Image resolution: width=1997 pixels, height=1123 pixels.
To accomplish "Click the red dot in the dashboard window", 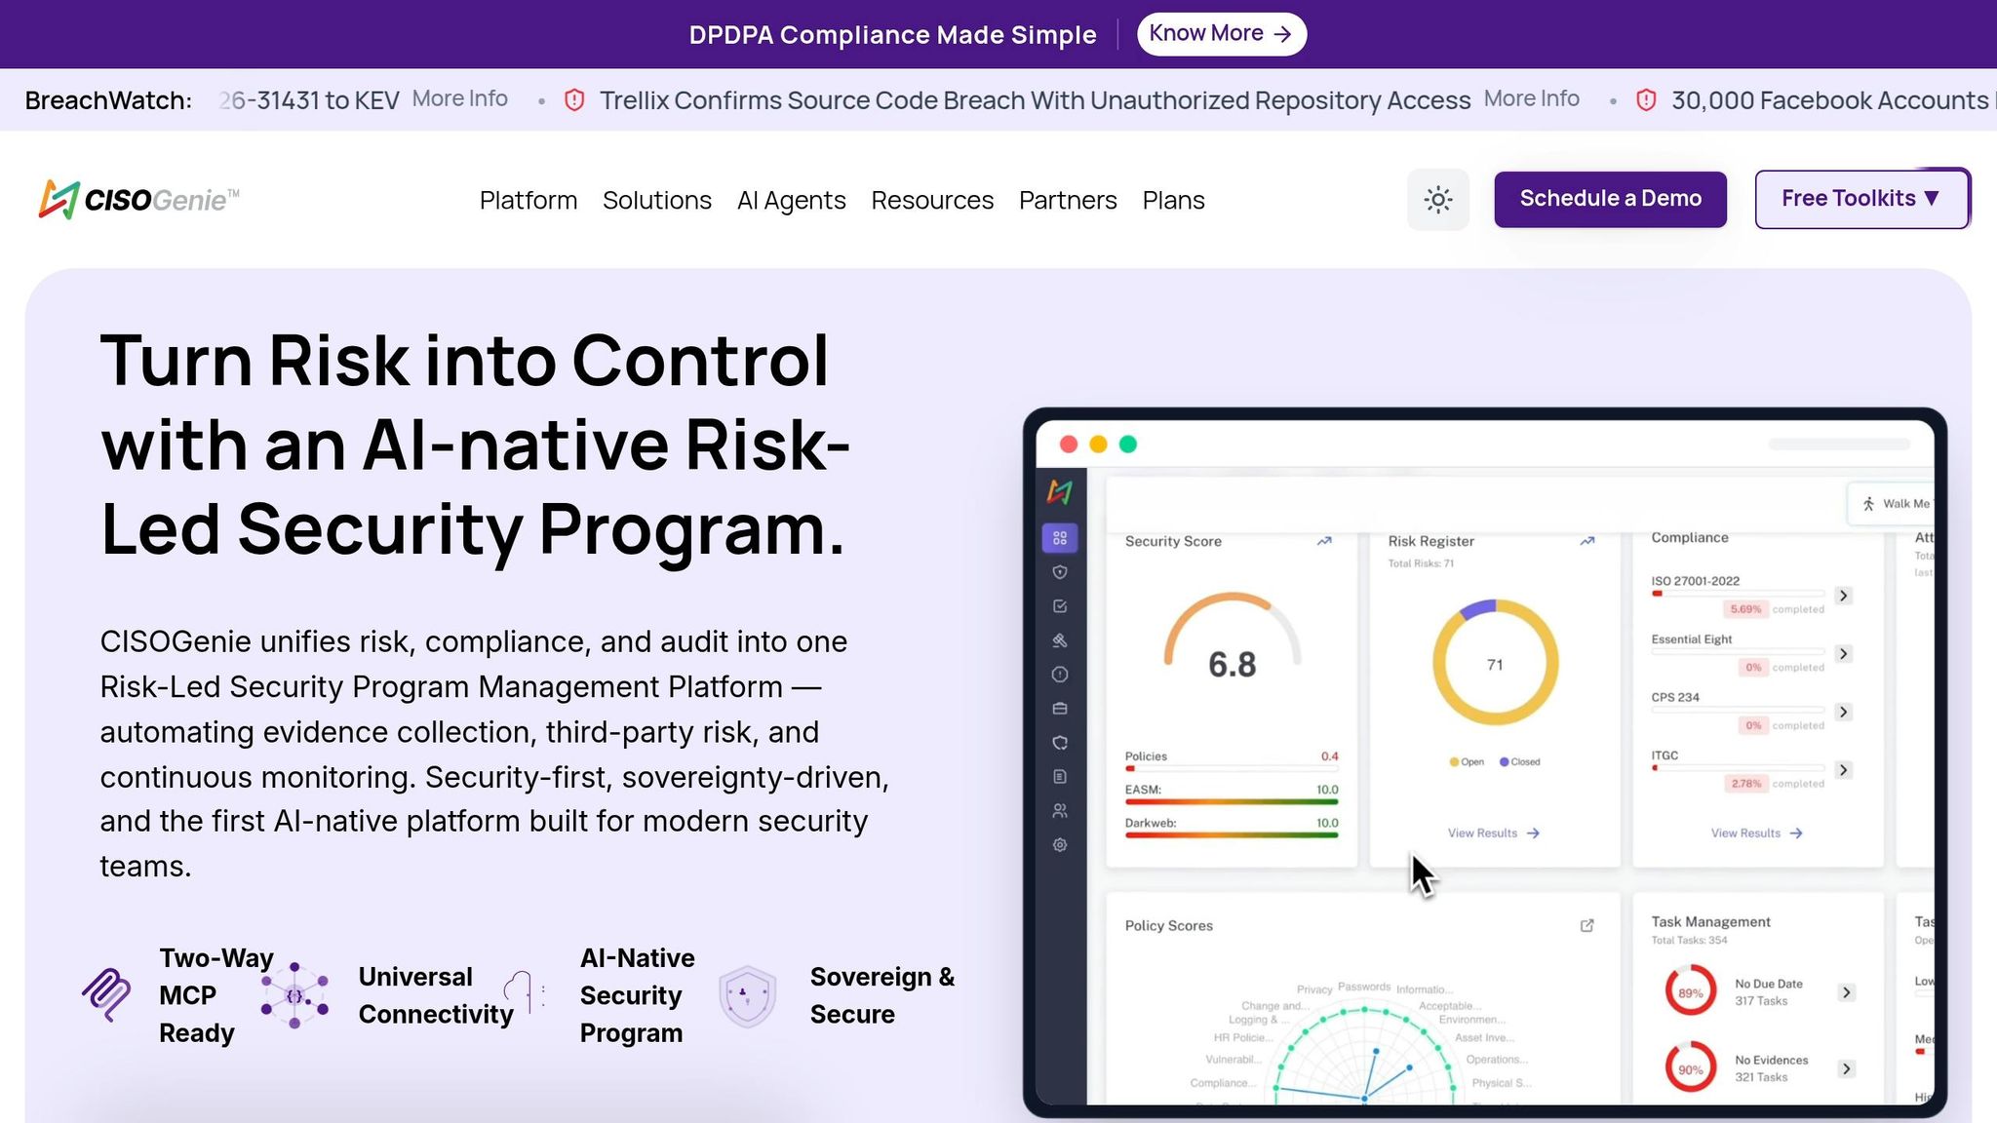I will [x=1069, y=445].
